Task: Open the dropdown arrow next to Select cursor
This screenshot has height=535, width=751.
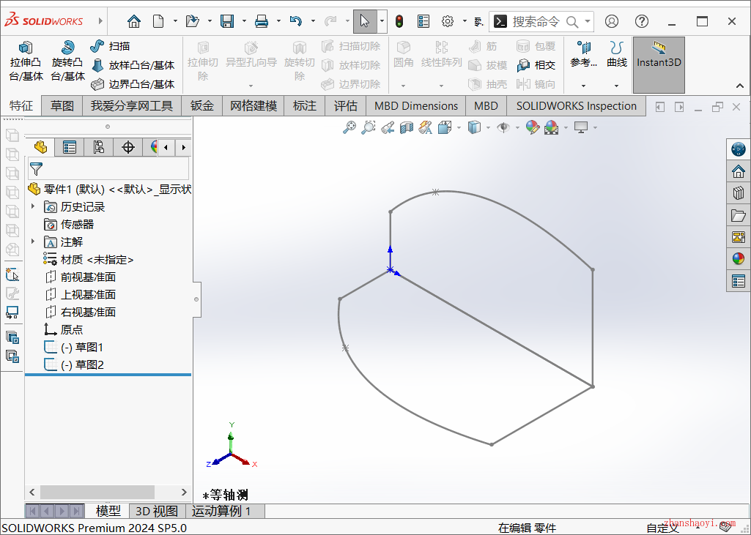Action: (382, 21)
